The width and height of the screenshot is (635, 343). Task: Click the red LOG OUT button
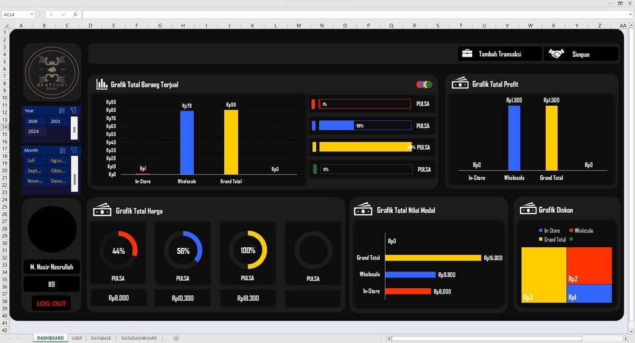[x=51, y=303]
